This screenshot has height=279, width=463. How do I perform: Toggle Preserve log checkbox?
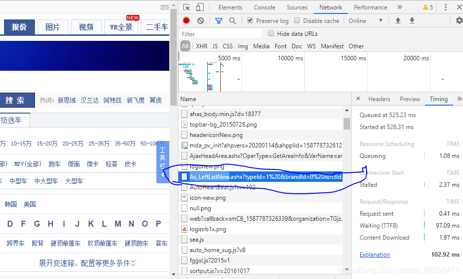click(x=250, y=20)
